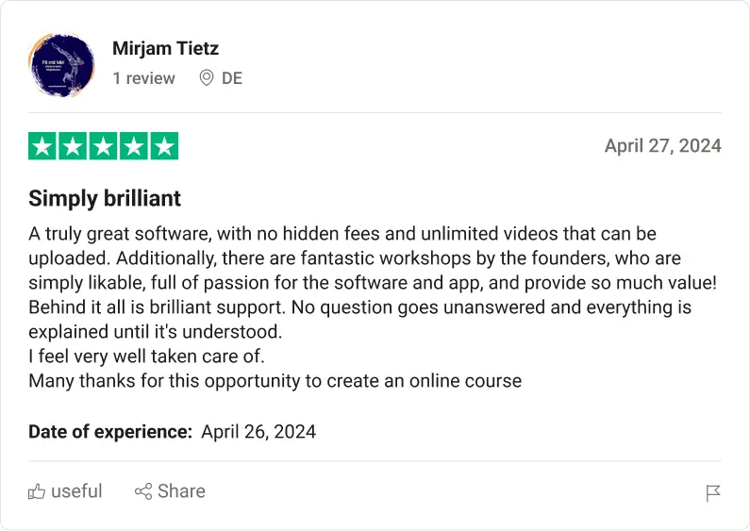The width and height of the screenshot is (750, 531).
Task: Click the first green rating star
Action: (x=42, y=146)
